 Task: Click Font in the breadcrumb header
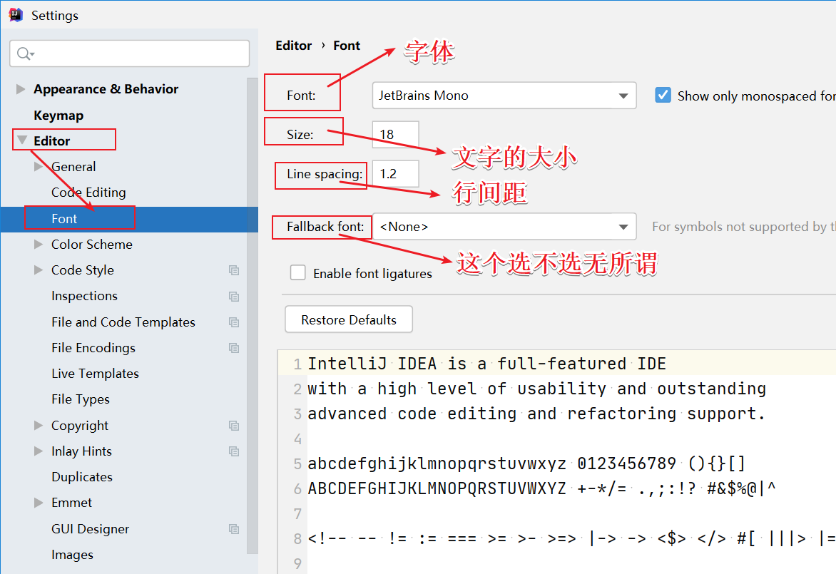(347, 46)
